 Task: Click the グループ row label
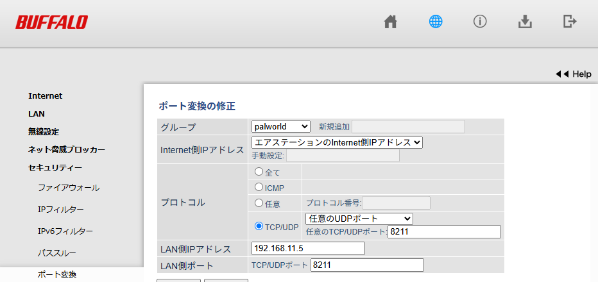[178, 127]
